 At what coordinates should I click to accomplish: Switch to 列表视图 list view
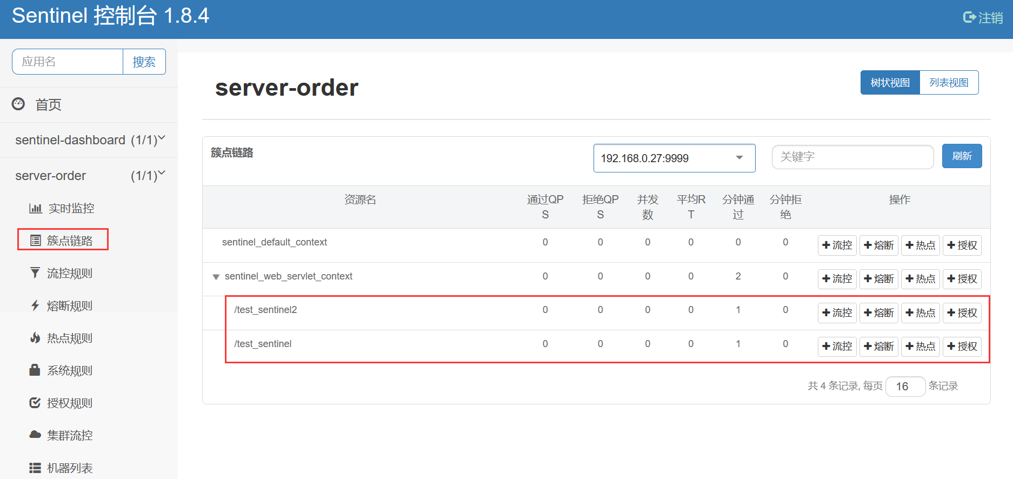pyautogui.click(x=949, y=83)
